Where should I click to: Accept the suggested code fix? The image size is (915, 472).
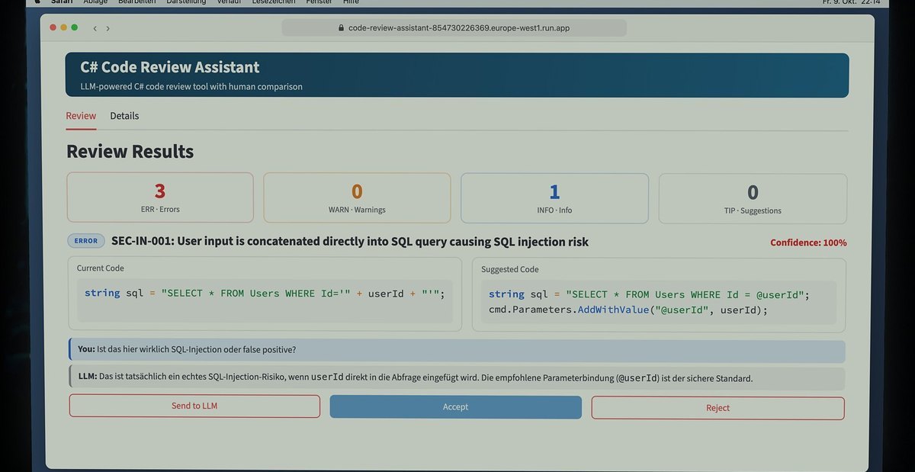(455, 407)
